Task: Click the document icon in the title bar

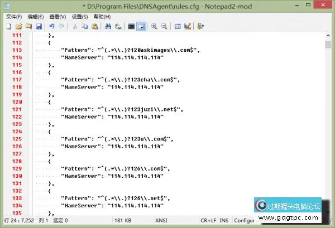Action: coord(7,6)
